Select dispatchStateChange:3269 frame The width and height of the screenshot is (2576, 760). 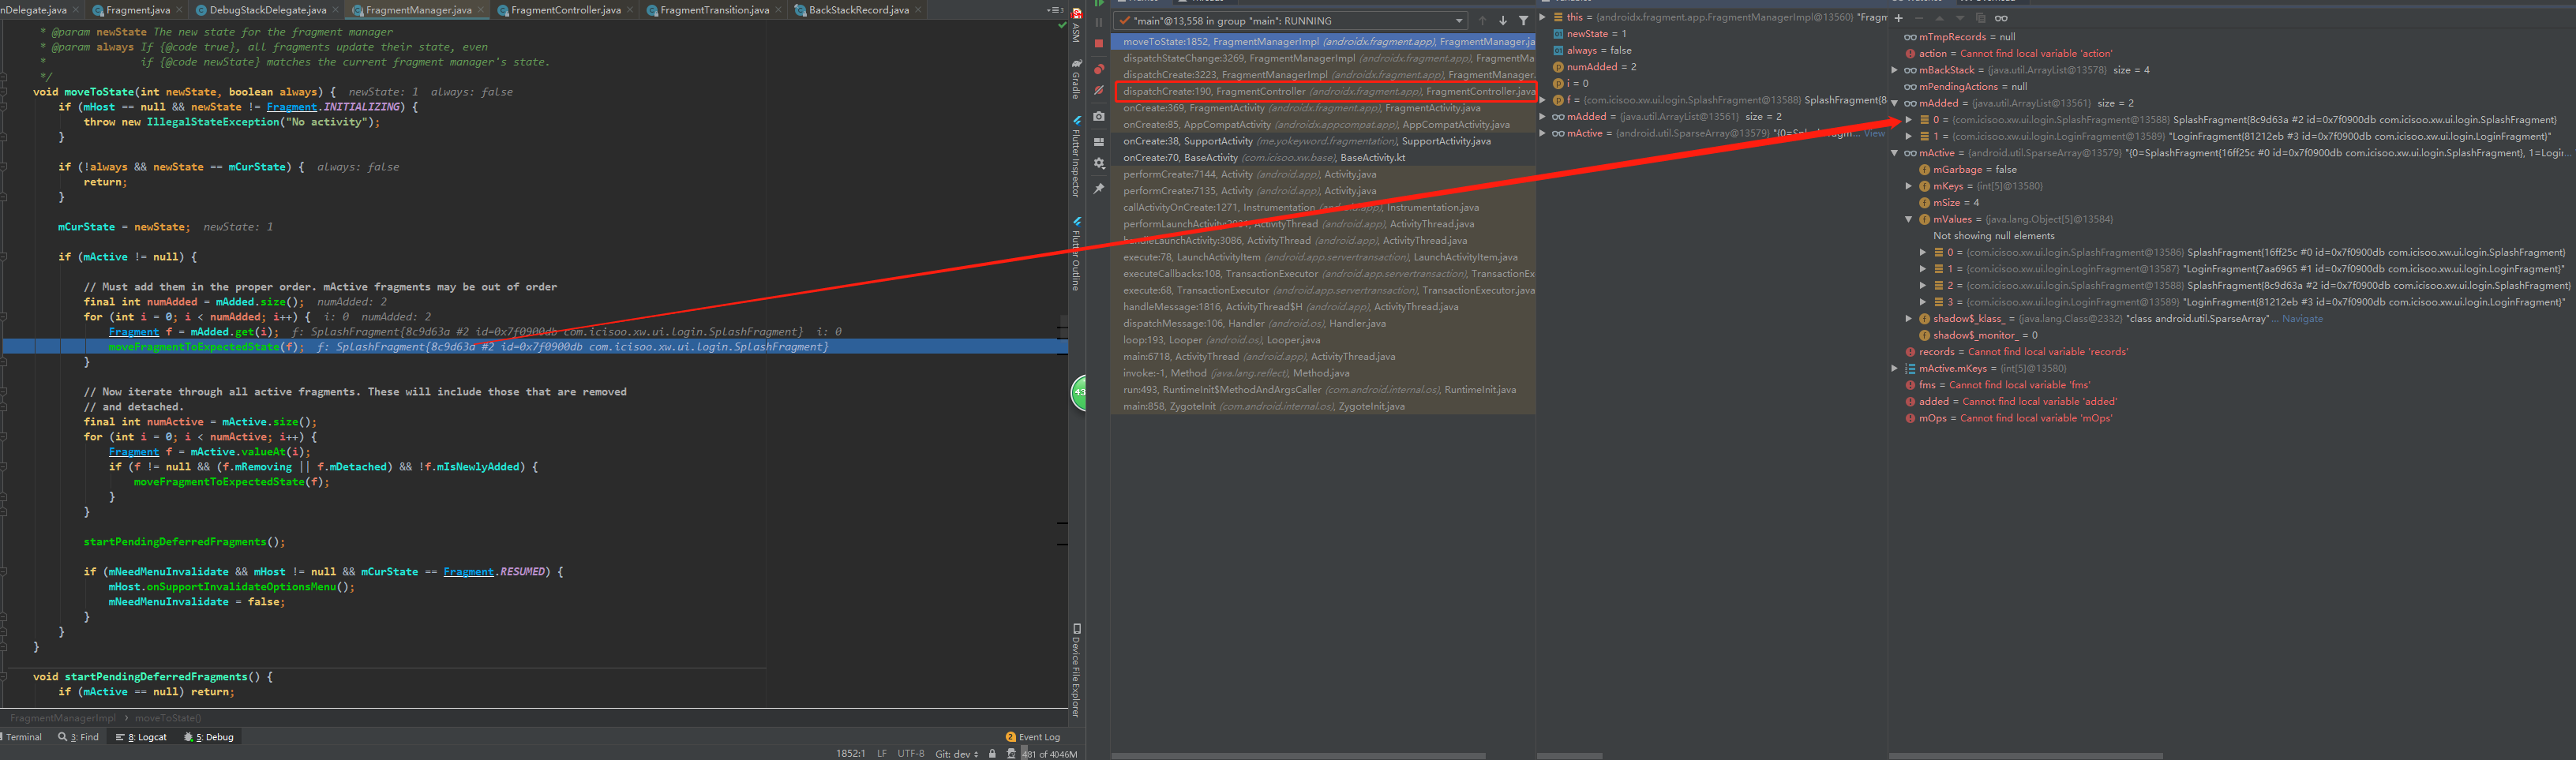1323,58
